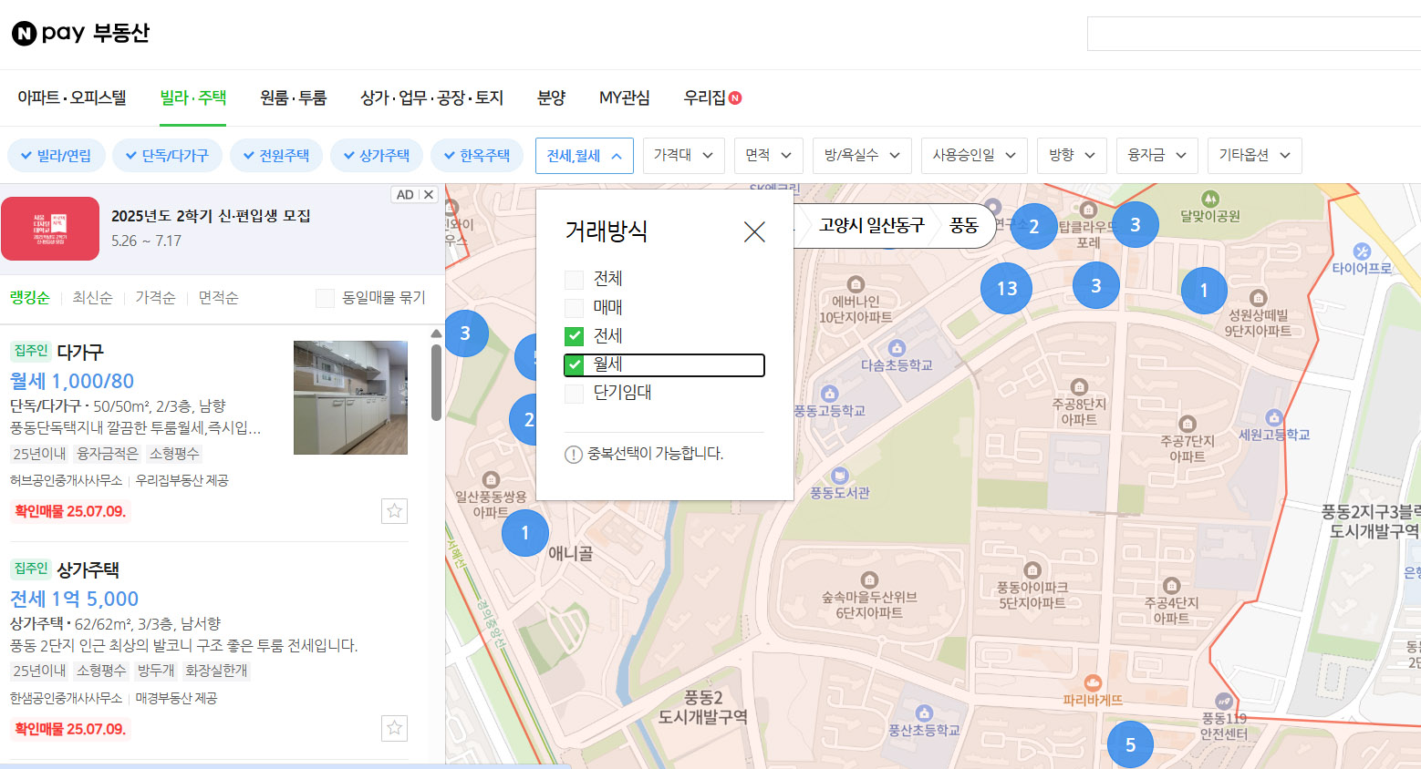Open the 다가구 listing kitchen photo thumbnail
Image resolution: width=1421 pixels, height=769 pixels.
350,397
